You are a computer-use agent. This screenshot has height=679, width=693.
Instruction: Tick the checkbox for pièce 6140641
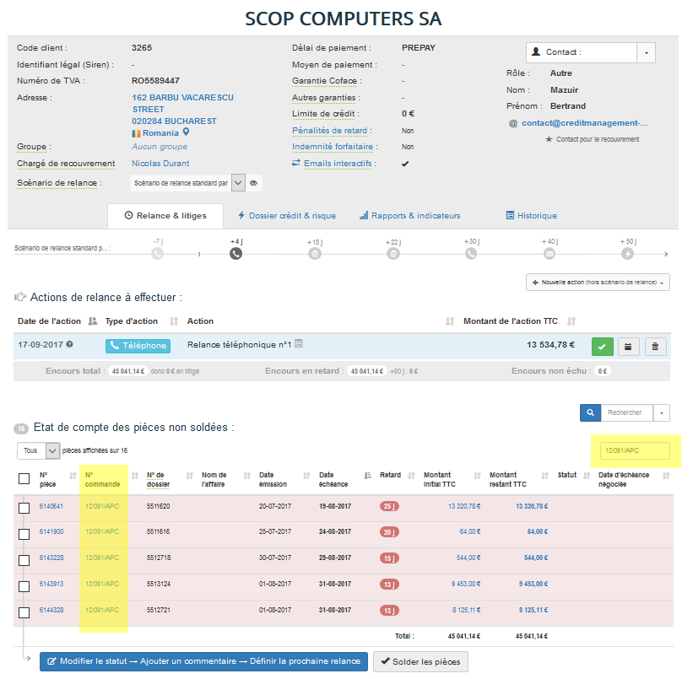pyautogui.click(x=24, y=508)
